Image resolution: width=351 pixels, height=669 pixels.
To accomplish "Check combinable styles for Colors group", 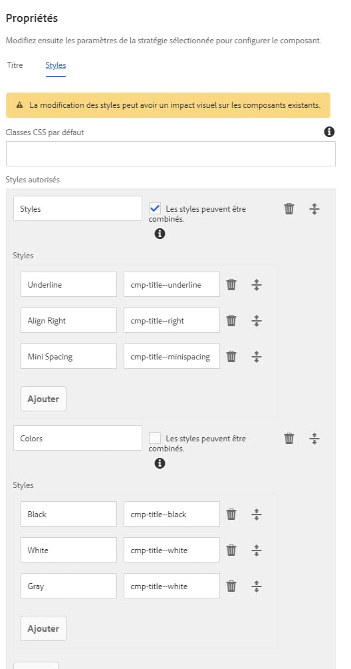I will click(155, 438).
